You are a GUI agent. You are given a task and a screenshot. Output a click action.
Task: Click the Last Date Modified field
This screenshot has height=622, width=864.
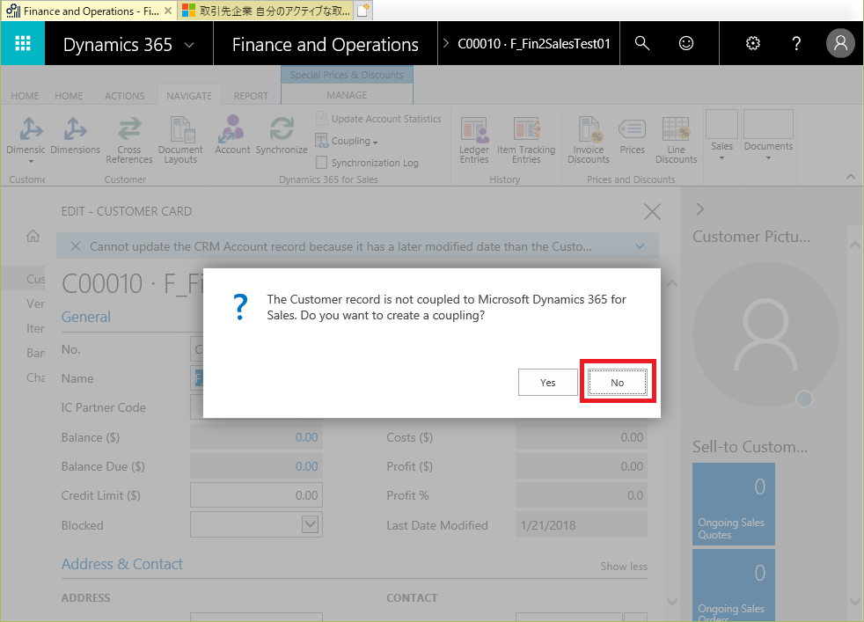[582, 525]
